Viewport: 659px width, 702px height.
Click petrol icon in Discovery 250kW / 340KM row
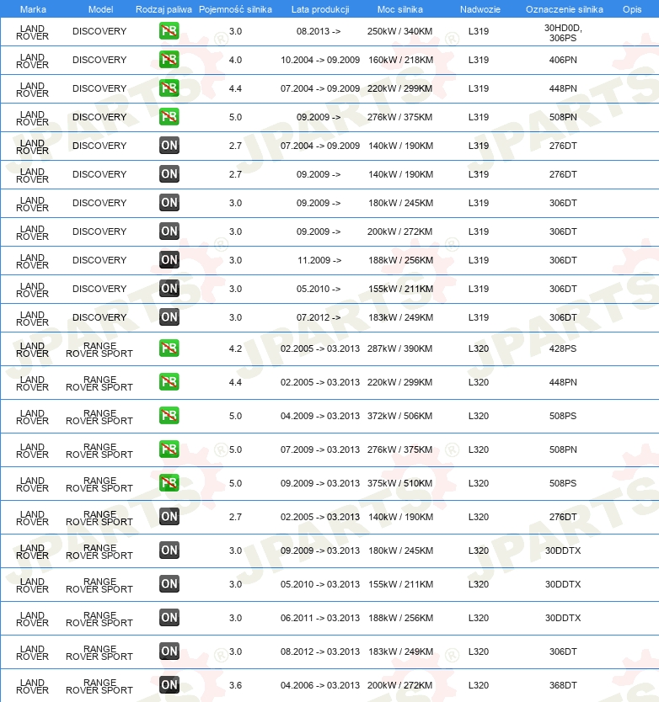click(x=169, y=31)
